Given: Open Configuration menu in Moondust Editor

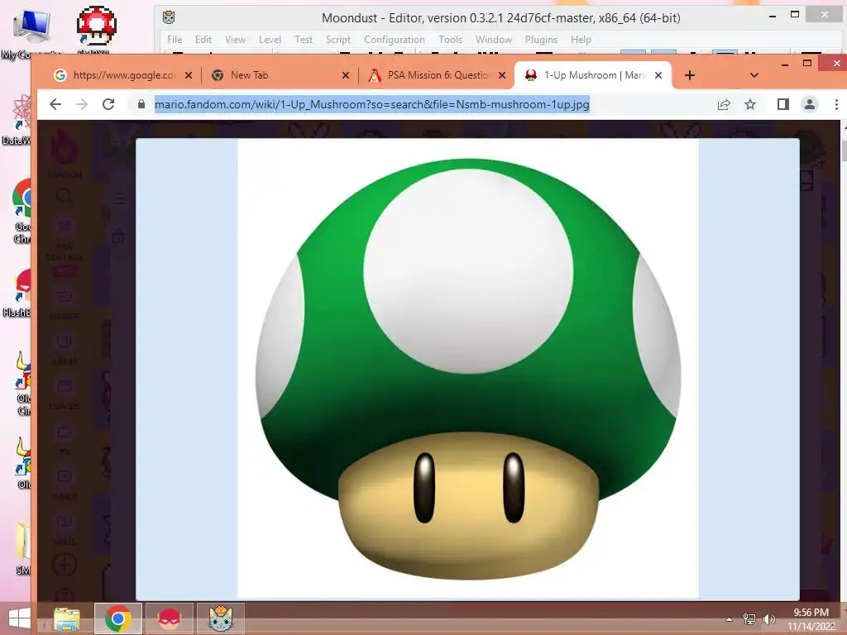Looking at the screenshot, I should coord(395,40).
